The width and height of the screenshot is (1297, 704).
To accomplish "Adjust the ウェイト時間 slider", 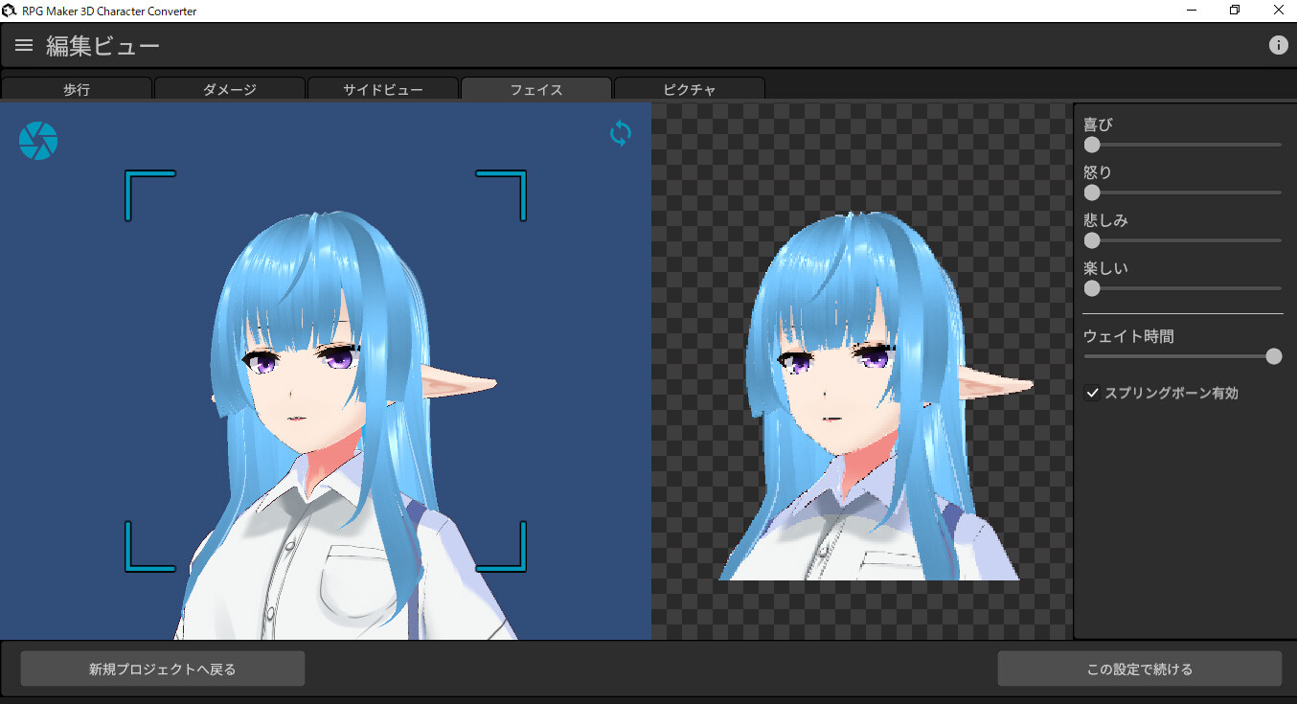I will point(1274,355).
